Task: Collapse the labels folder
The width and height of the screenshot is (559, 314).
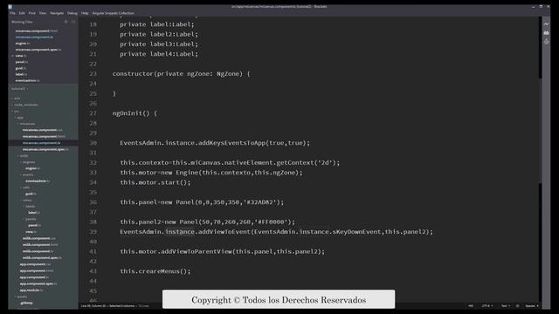Action: click(29, 207)
